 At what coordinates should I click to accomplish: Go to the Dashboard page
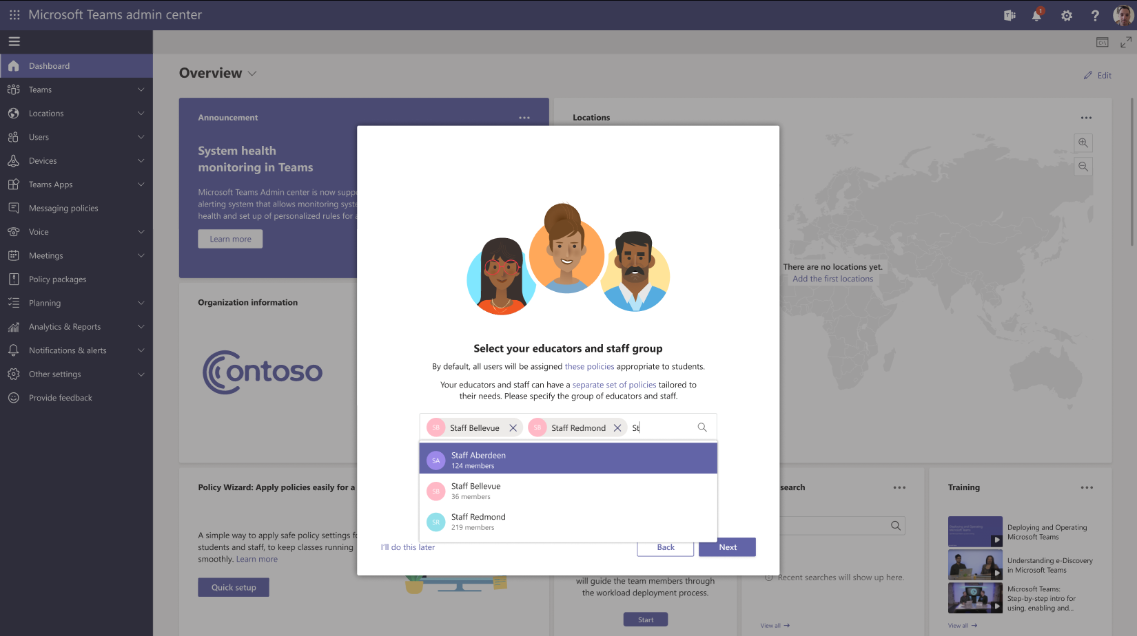(x=49, y=65)
